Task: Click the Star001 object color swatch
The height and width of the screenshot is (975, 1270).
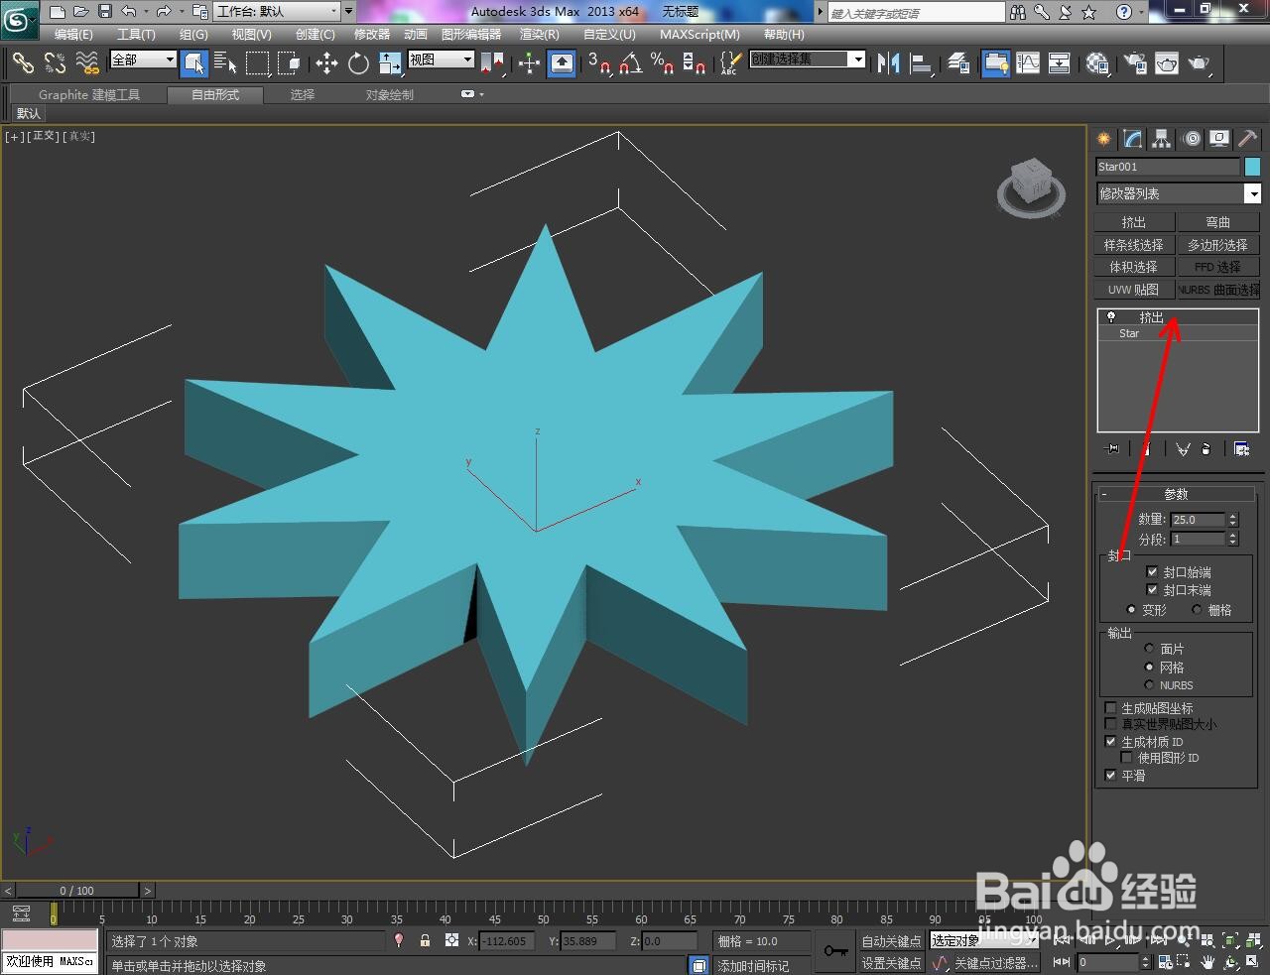Action: 1252,167
